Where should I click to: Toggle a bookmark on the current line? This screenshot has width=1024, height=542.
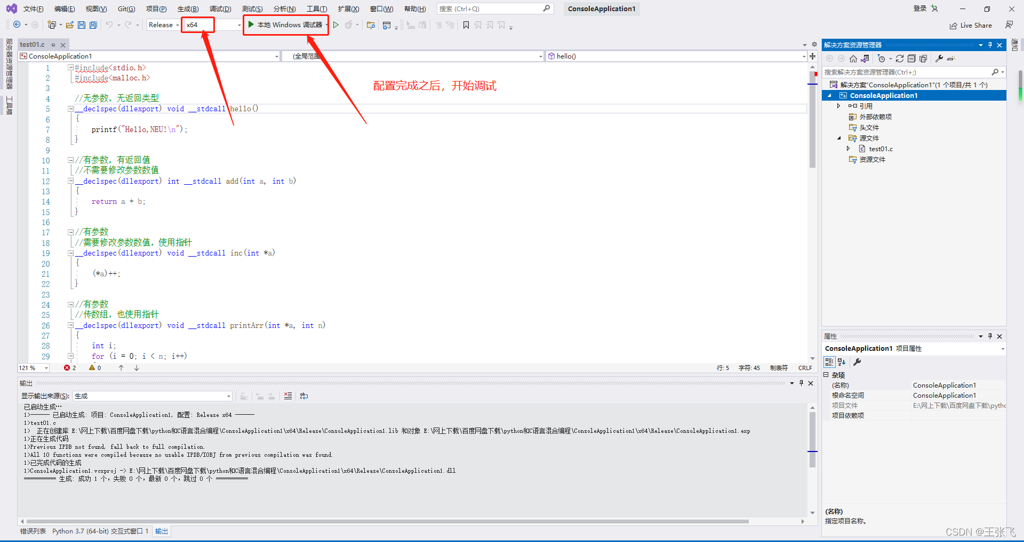(466, 24)
